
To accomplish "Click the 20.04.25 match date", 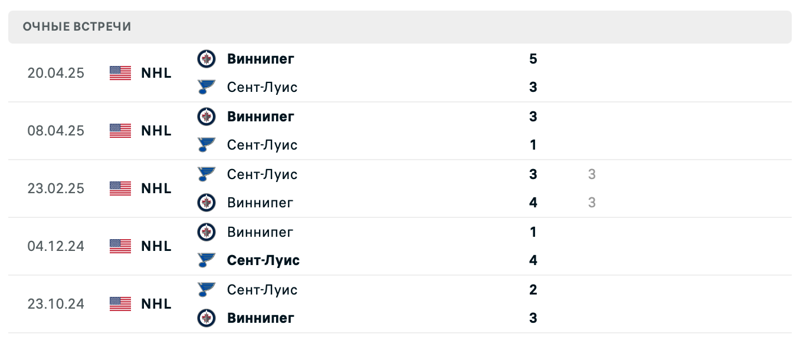I will [55, 73].
